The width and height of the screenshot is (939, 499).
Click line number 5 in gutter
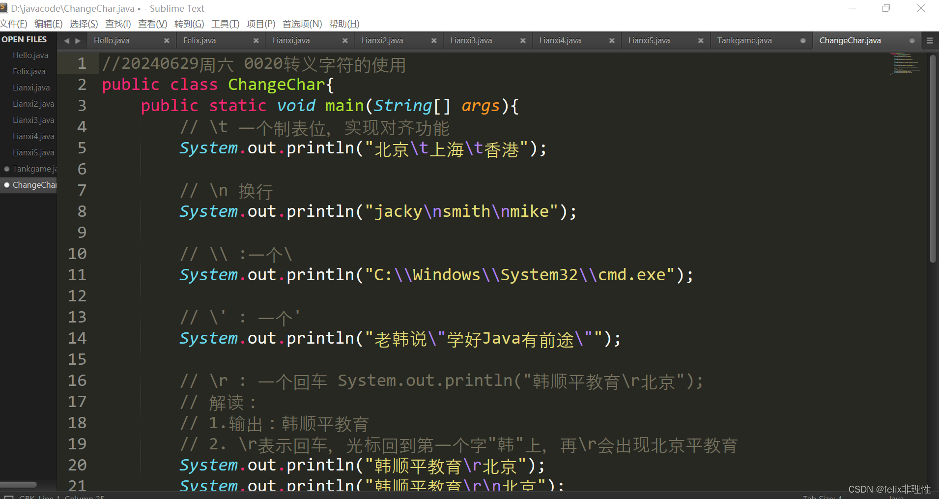[82, 148]
